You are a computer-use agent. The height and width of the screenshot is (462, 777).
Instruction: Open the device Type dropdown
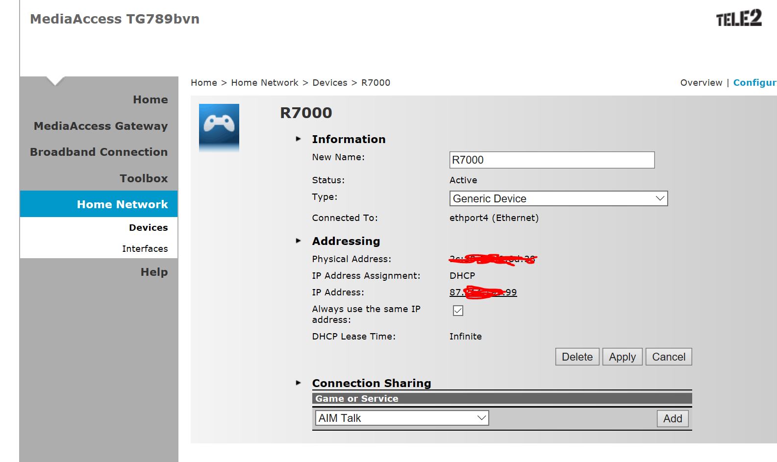558,198
